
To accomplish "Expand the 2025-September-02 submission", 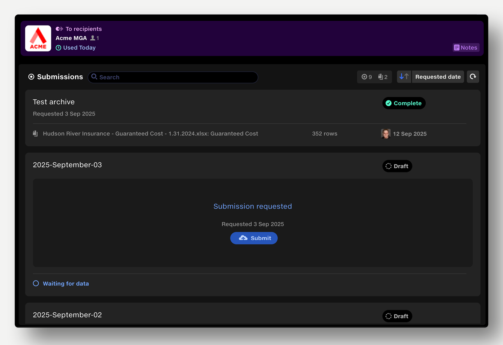I will point(67,315).
